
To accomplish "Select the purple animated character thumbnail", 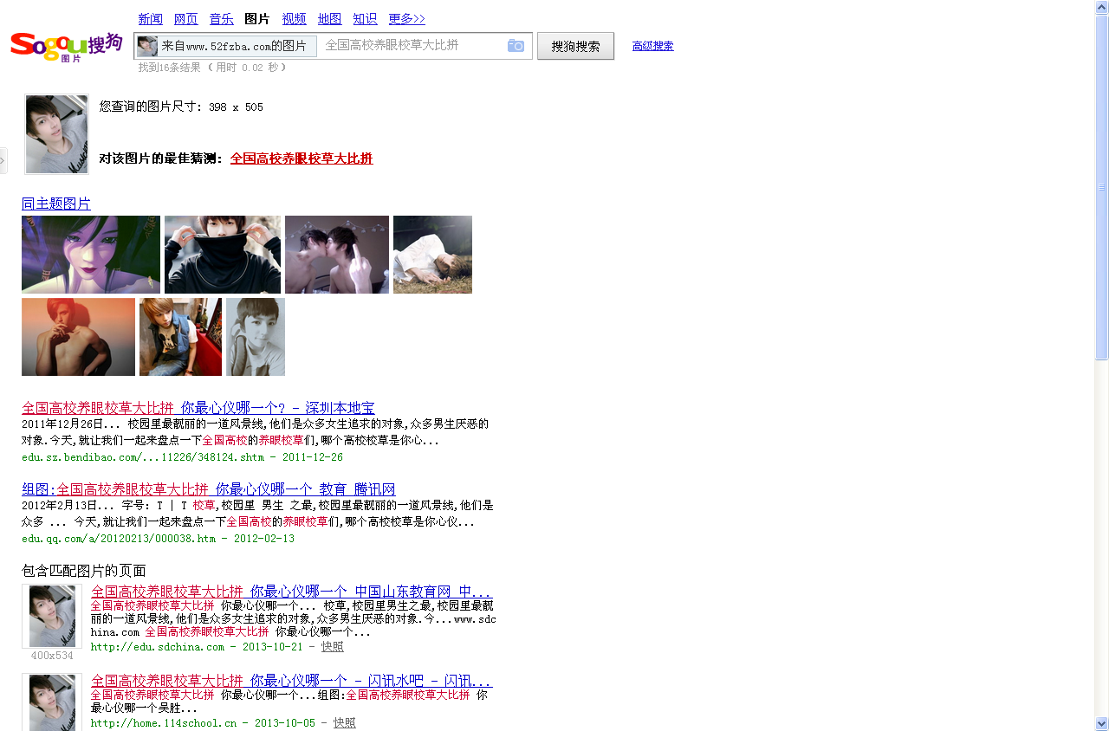I will 91,255.
